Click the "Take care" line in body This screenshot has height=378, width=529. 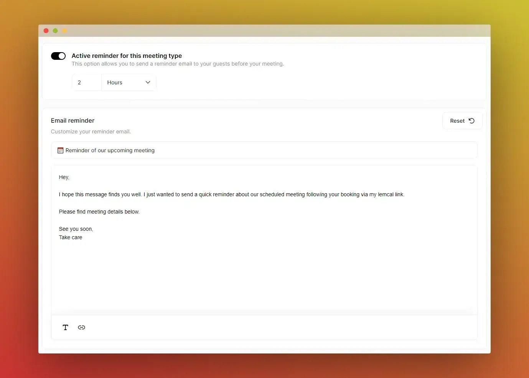click(71, 237)
